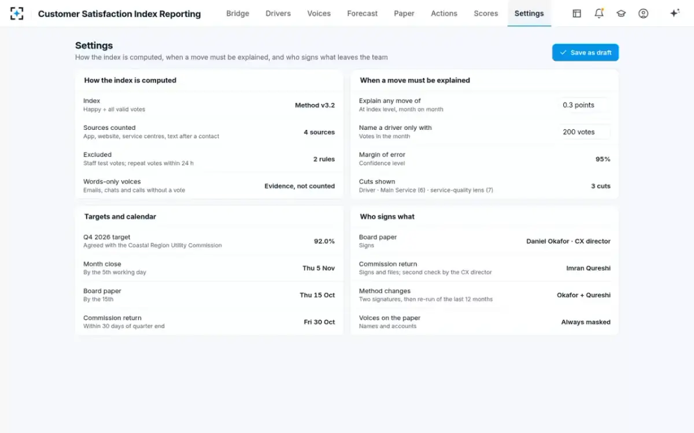Click the 4 sources value

(319, 132)
